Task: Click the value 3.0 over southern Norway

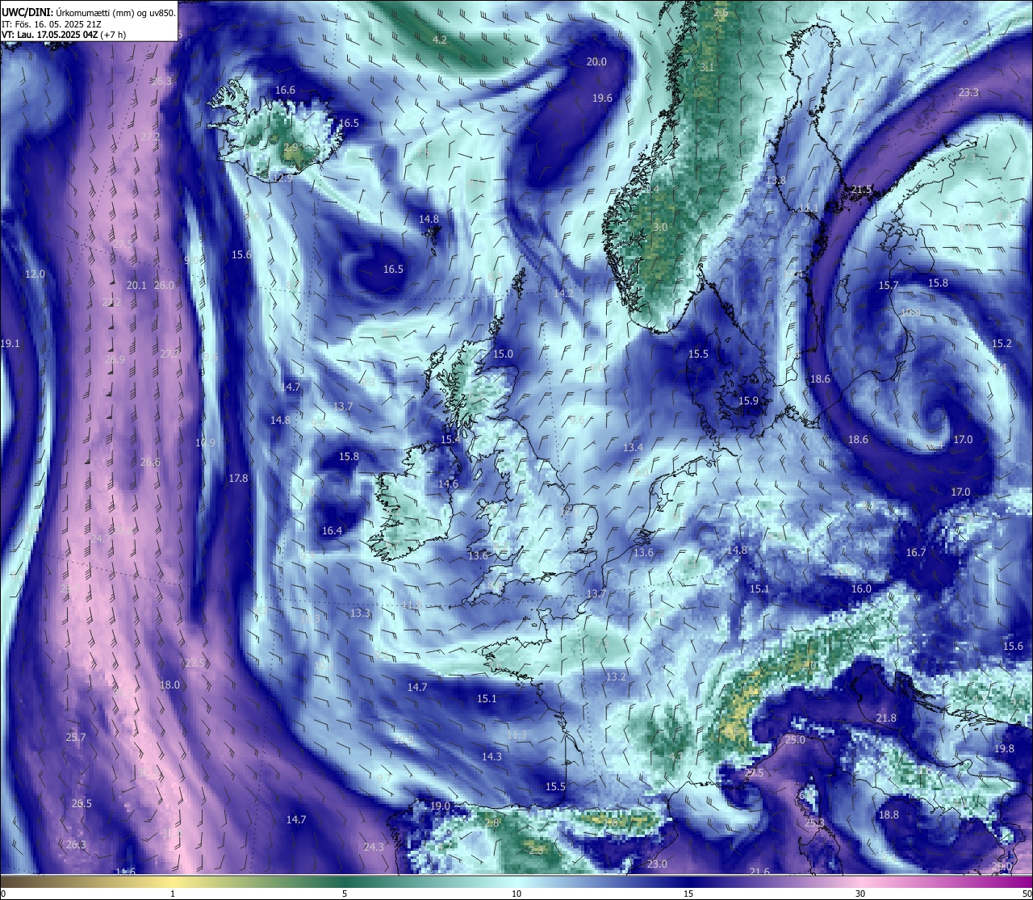Action: pyautogui.click(x=660, y=228)
